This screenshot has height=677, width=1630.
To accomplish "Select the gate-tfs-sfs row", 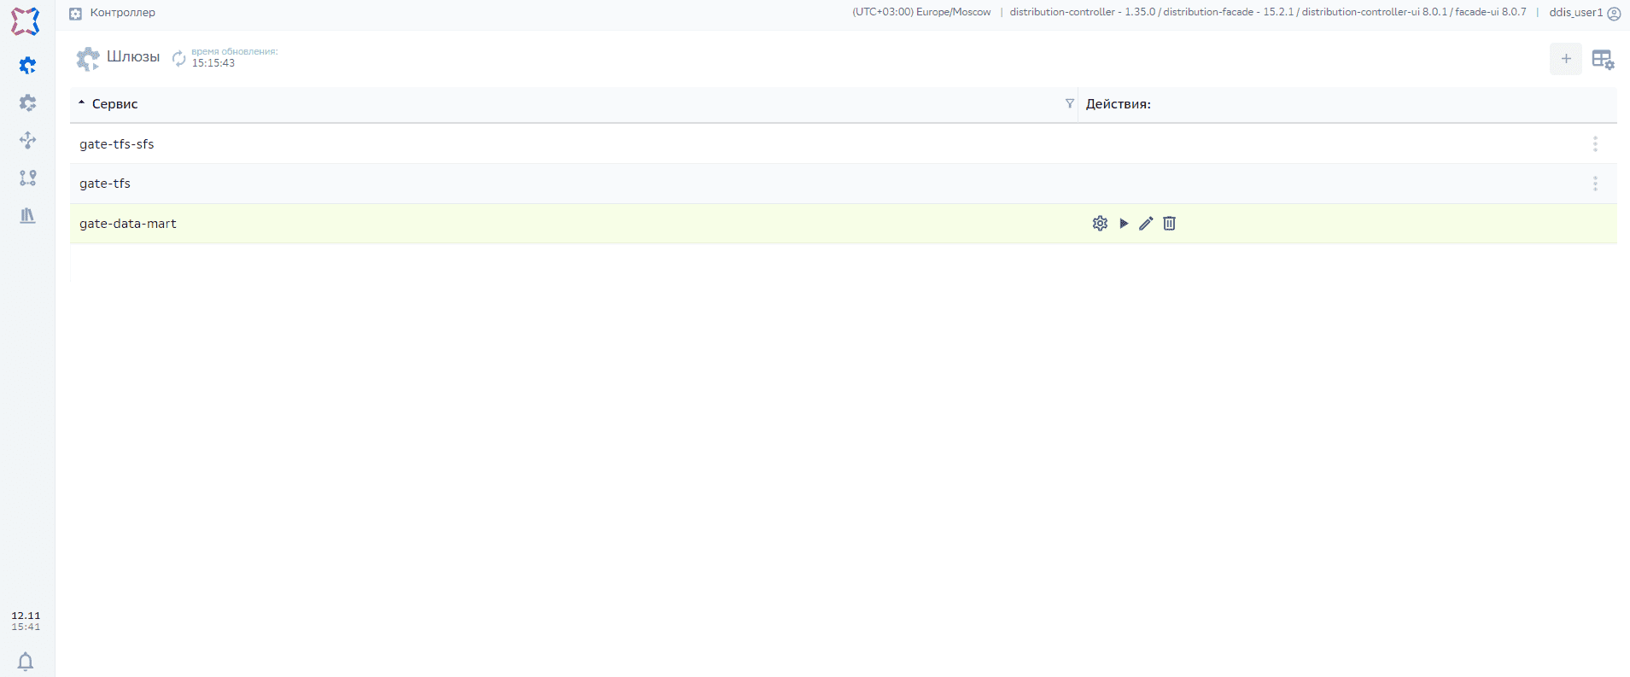I will 117,144.
